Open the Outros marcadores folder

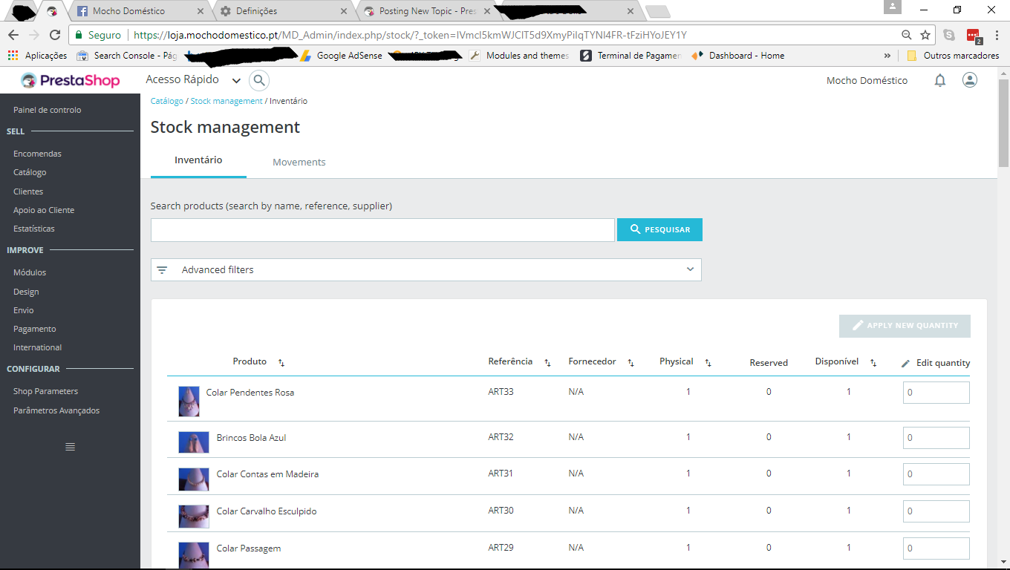point(953,56)
